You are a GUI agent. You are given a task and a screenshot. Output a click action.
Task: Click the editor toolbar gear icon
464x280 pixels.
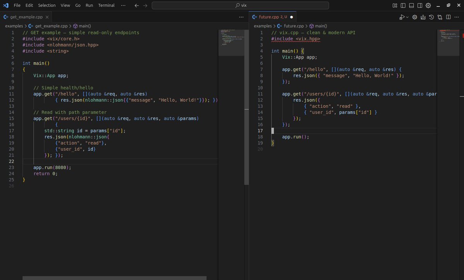pyautogui.click(x=415, y=17)
